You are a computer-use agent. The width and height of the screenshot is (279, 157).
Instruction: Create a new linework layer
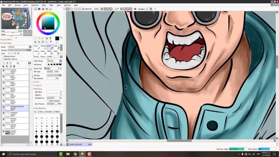(7, 63)
